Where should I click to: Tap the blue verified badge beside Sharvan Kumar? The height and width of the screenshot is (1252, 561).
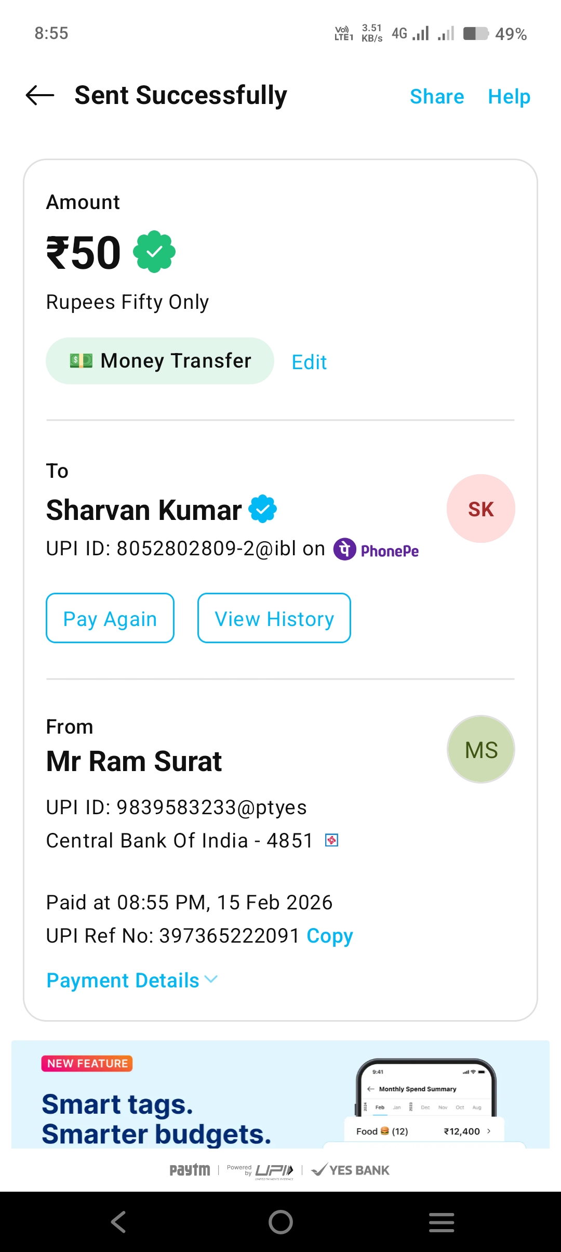point(263,509)
